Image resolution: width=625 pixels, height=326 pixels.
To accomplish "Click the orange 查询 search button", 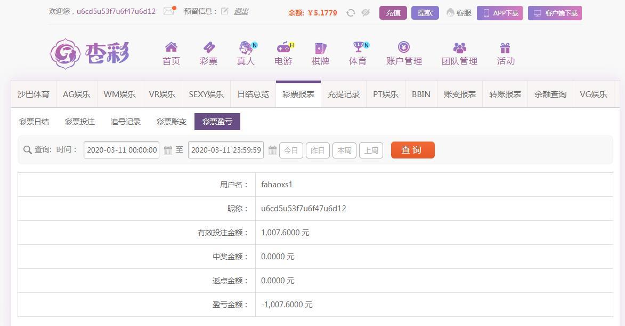I will [x=412, y=150].
